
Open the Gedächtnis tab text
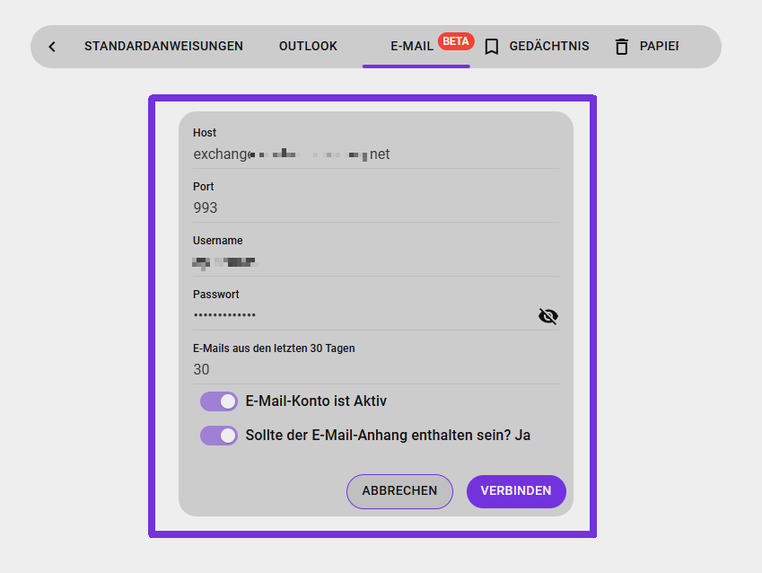pos(548,46)
